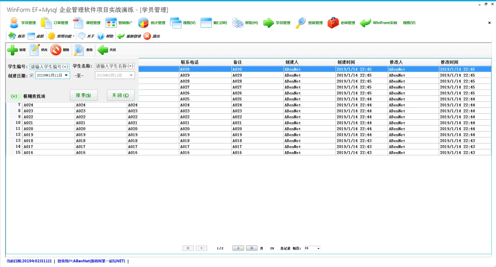This screenshot has height=267, width=496.
Task: Focus the 学生编号 input field
Action: click(x=50, y=67)
